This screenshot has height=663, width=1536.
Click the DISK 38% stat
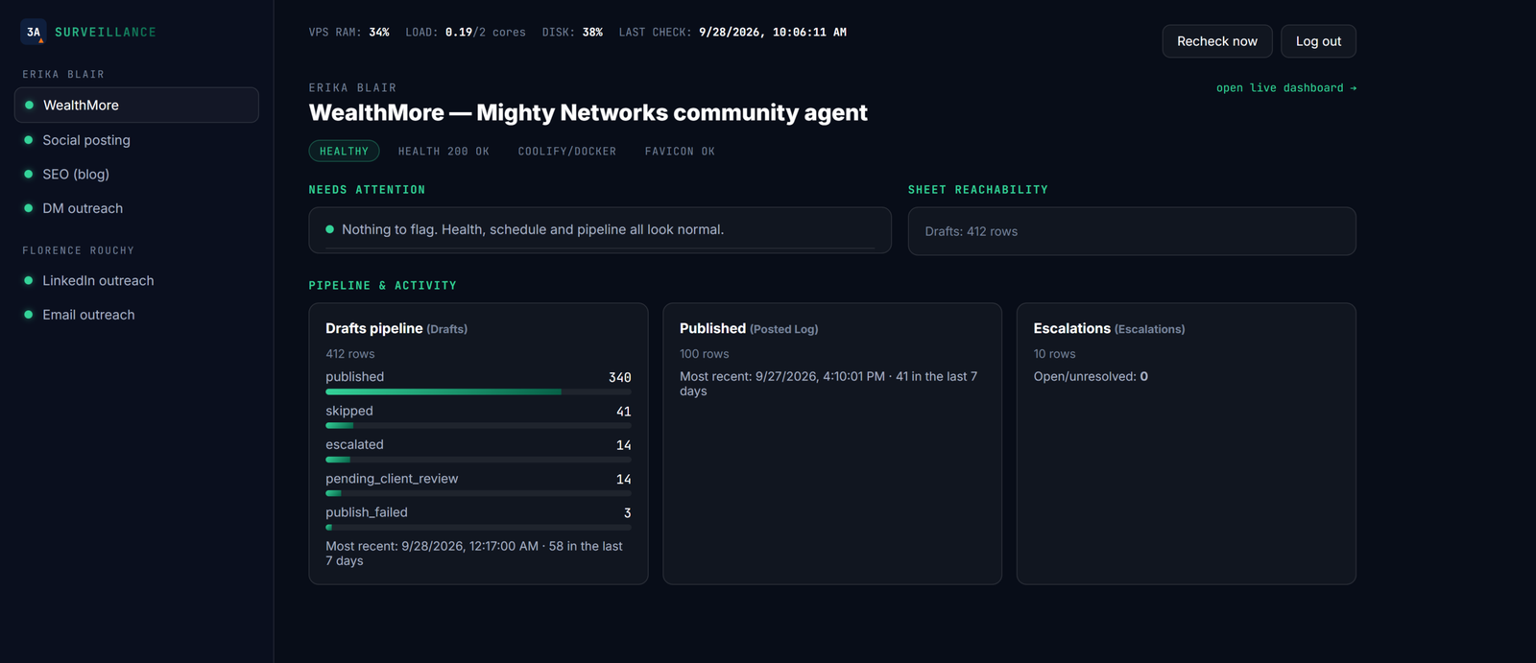572,32
